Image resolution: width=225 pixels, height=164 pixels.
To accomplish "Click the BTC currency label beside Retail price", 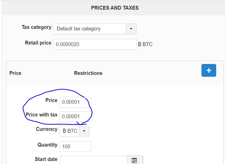I will (145, 44).
